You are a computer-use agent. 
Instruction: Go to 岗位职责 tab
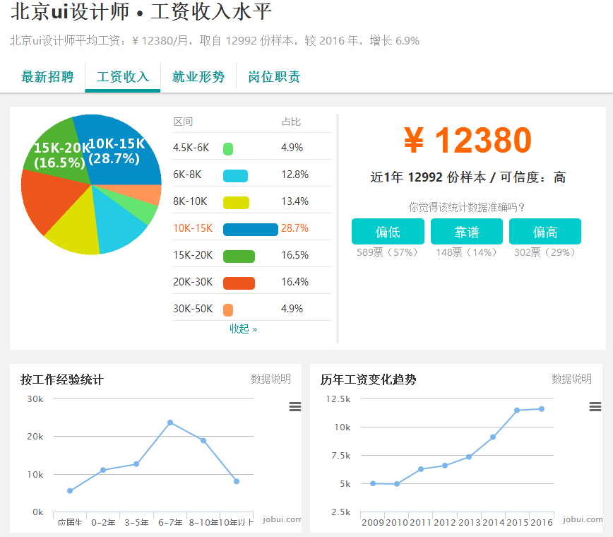pyautogui.click(x=274, y=76)
